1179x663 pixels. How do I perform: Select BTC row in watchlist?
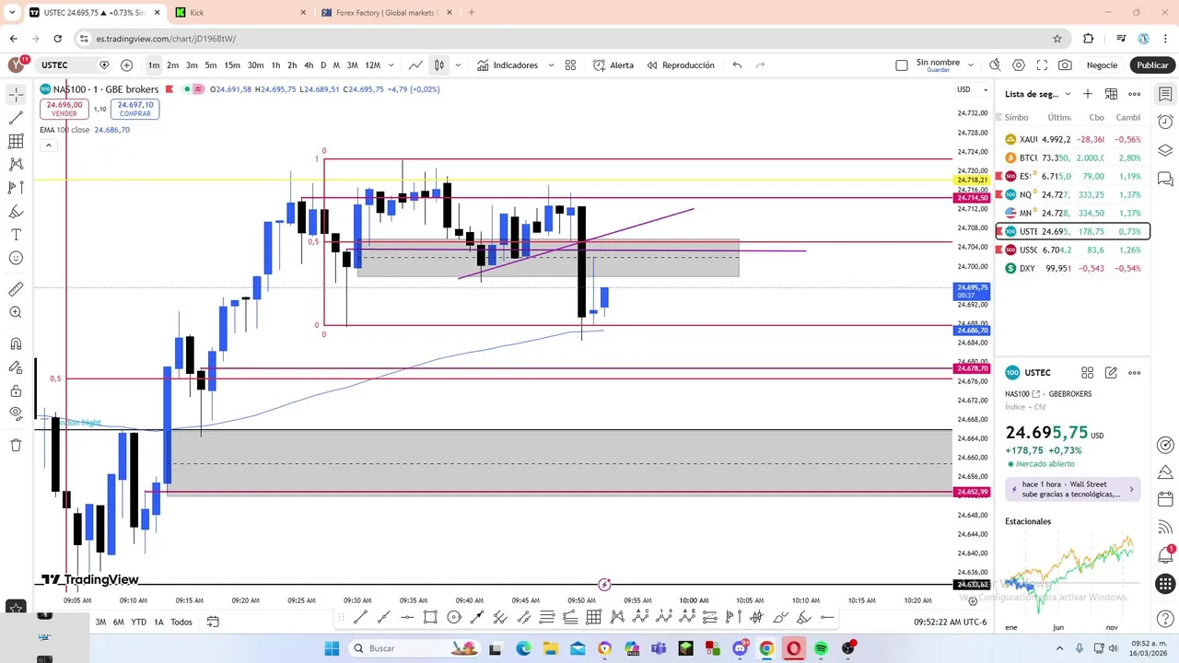tap(1073, 157)
